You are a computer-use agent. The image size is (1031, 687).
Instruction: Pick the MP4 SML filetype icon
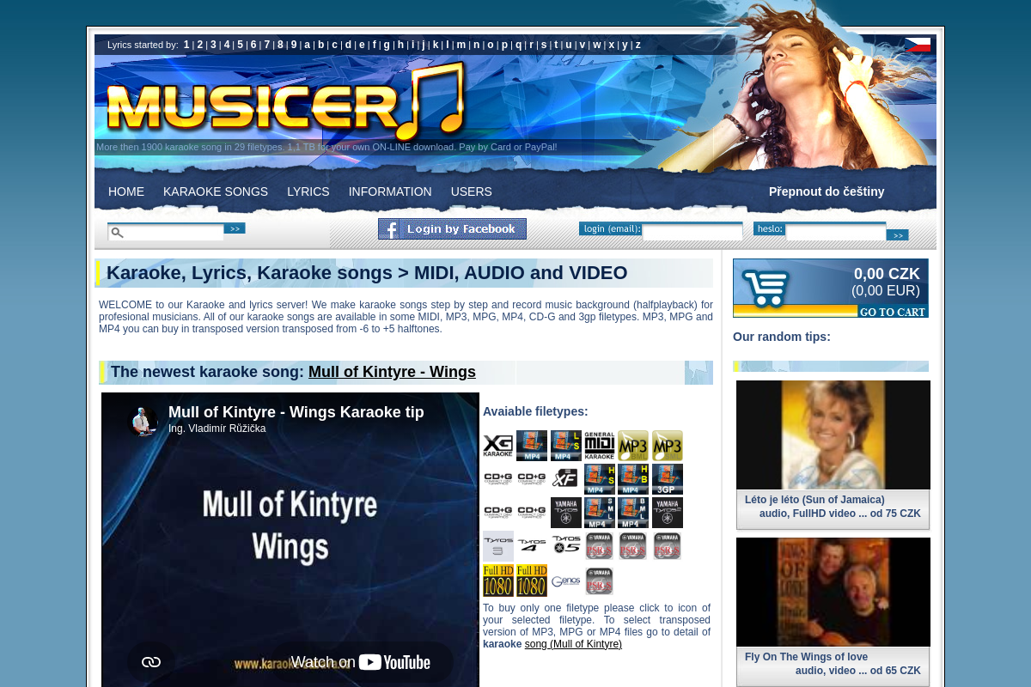(600, 513)
